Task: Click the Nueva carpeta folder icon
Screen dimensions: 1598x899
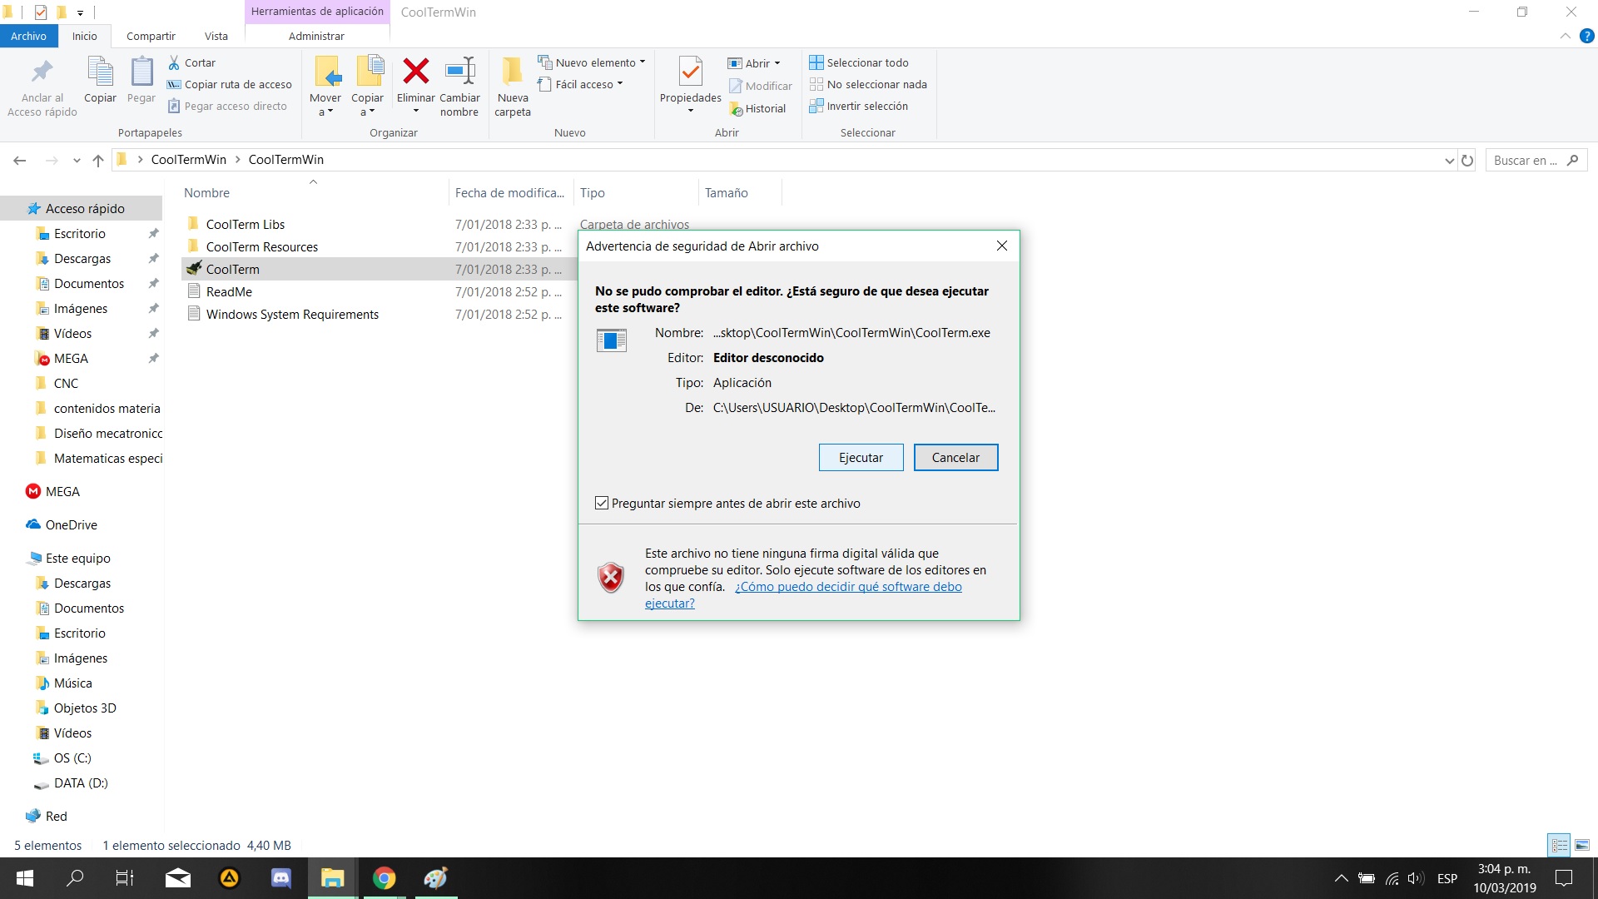Action: tap(512, 72)
